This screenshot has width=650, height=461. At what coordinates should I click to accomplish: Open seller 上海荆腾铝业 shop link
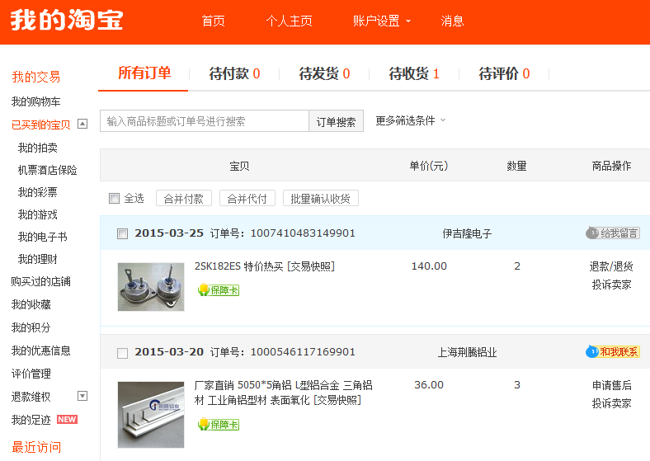pos(467,352)
